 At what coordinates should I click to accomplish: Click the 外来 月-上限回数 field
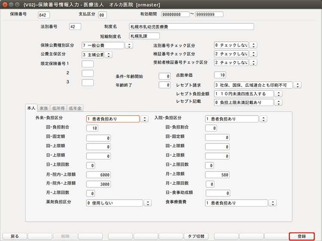91,193
